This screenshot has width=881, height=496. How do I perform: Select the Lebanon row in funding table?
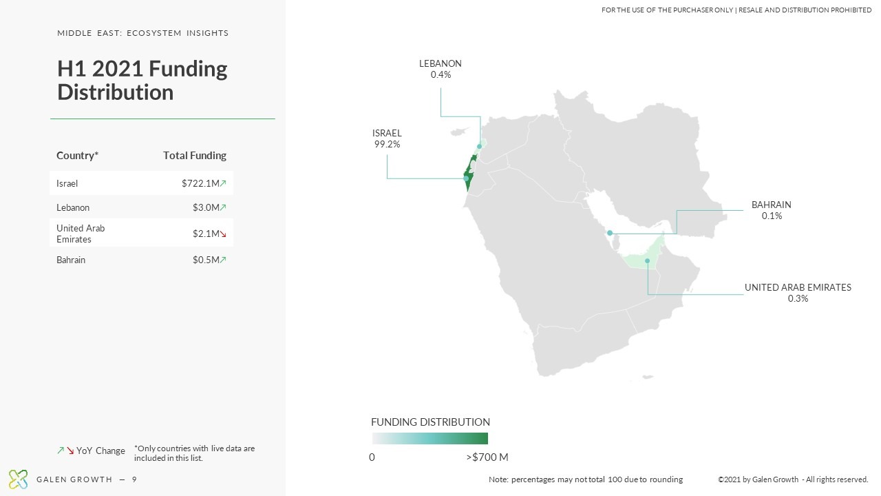click(x=141, y=207)
